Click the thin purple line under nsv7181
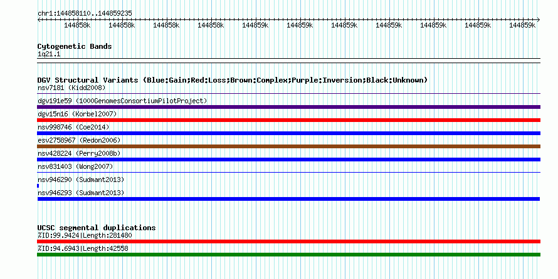The image size is (558, 279). pyautogui.click(x=288, y=94)
